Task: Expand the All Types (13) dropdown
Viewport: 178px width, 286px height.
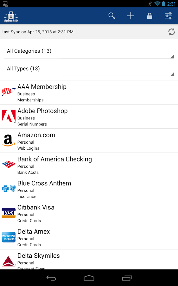Action: pos(89,69)
